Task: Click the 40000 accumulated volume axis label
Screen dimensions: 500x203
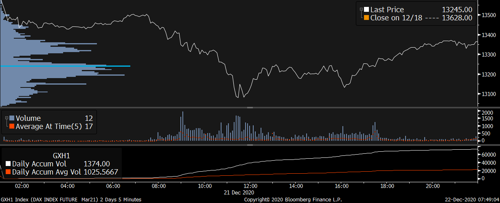Action: (x=489, y=163)
